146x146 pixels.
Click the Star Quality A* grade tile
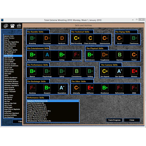point(120,71)
